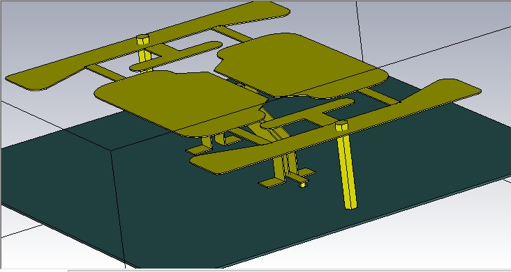Click hexagonal cap on the left post

142,39
